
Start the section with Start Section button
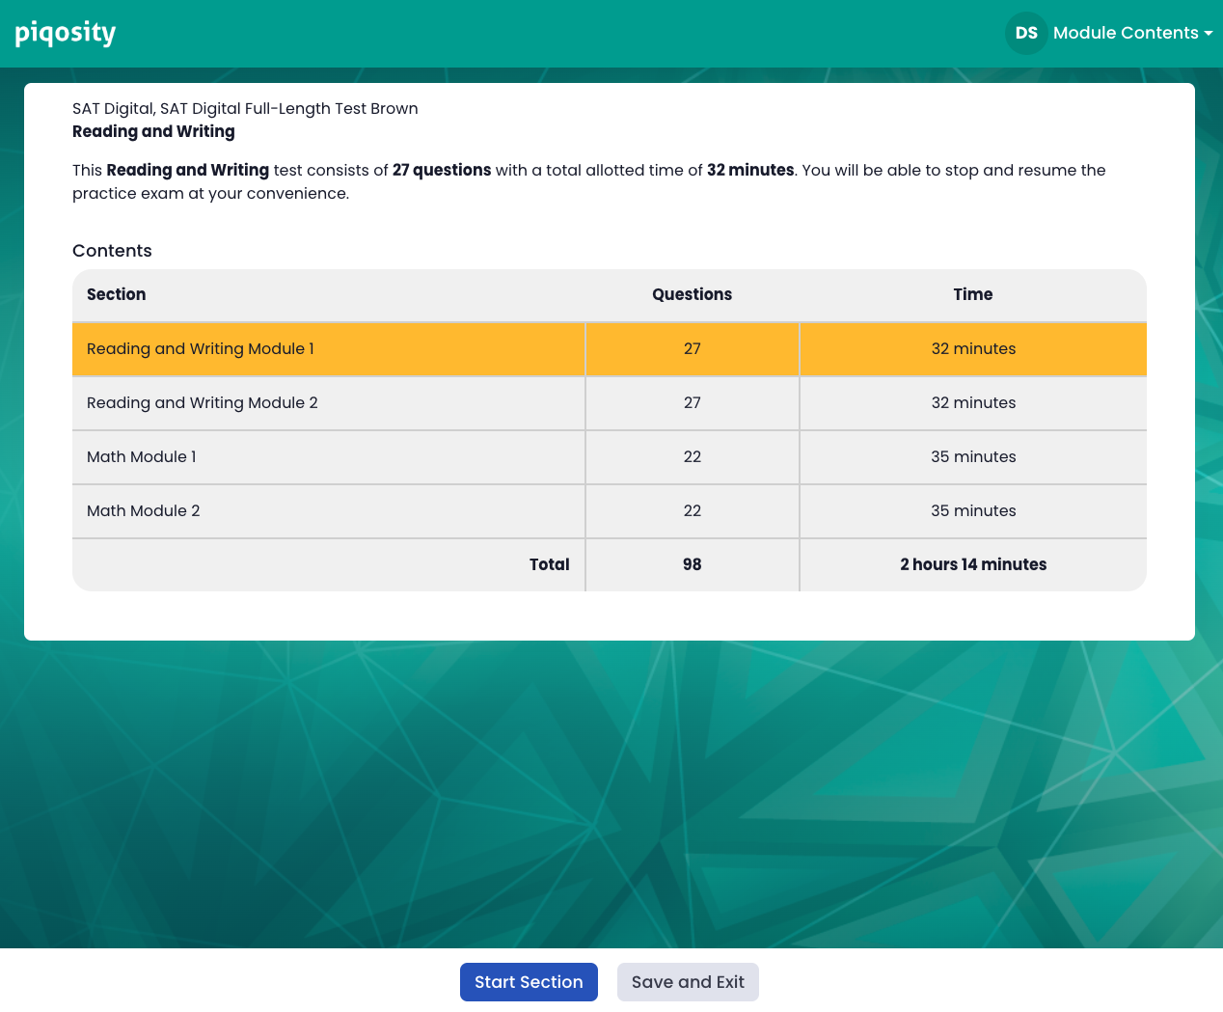(x=529, y=982)
